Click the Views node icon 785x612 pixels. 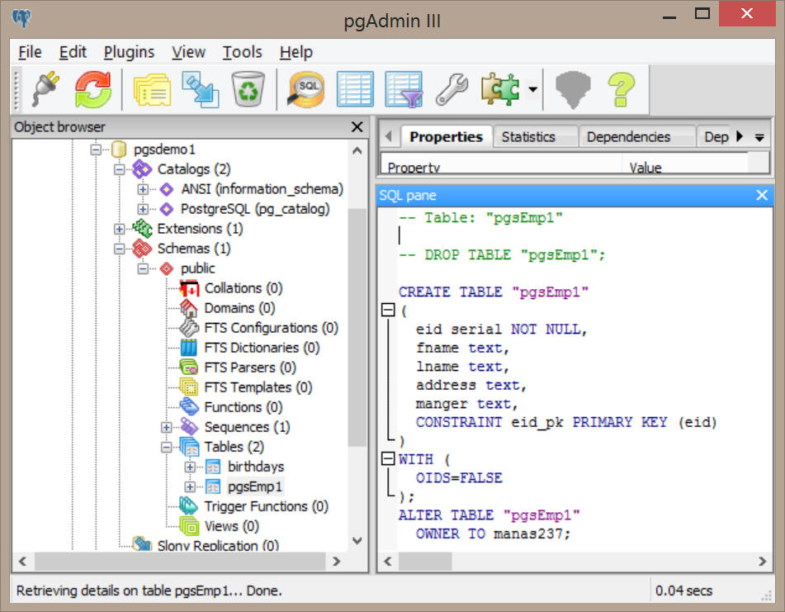tap(189, 526)
